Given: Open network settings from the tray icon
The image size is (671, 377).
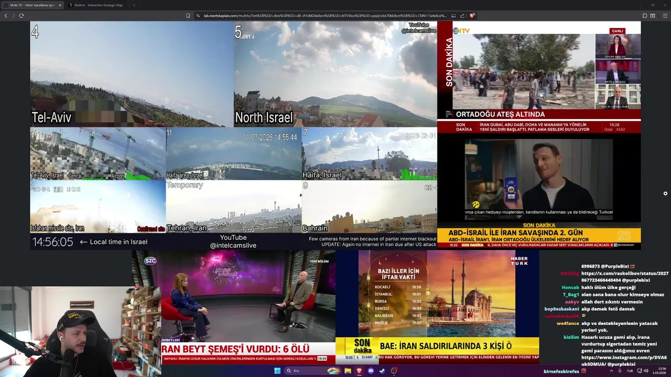Looking at the screenshot, I should [638, 371].
